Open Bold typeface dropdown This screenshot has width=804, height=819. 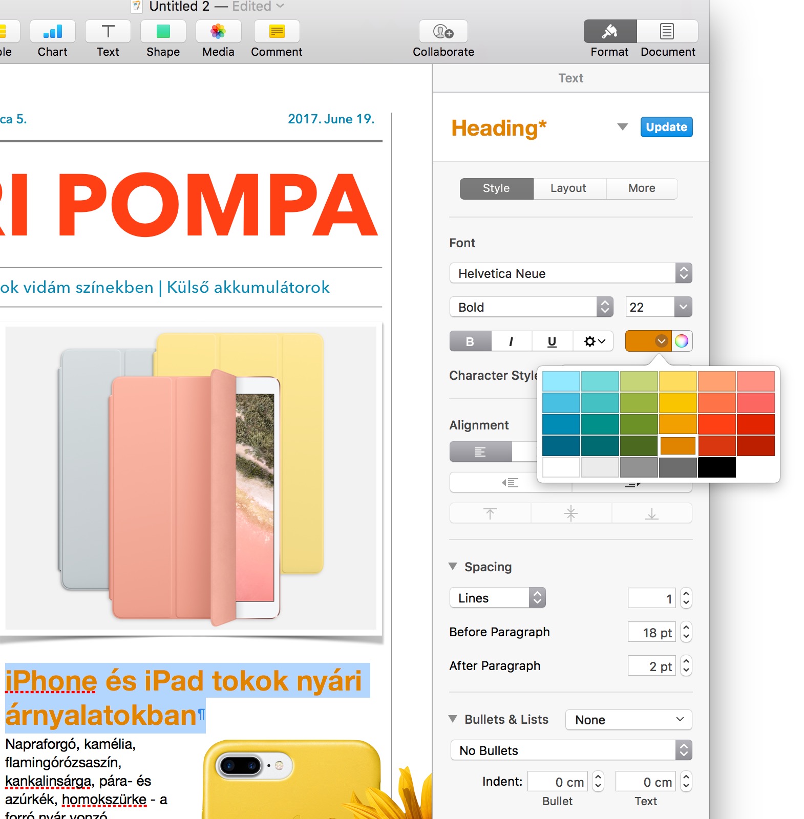coord(532,307)
